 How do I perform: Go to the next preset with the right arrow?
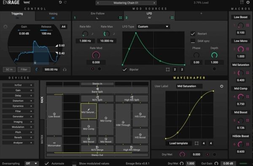154,3
